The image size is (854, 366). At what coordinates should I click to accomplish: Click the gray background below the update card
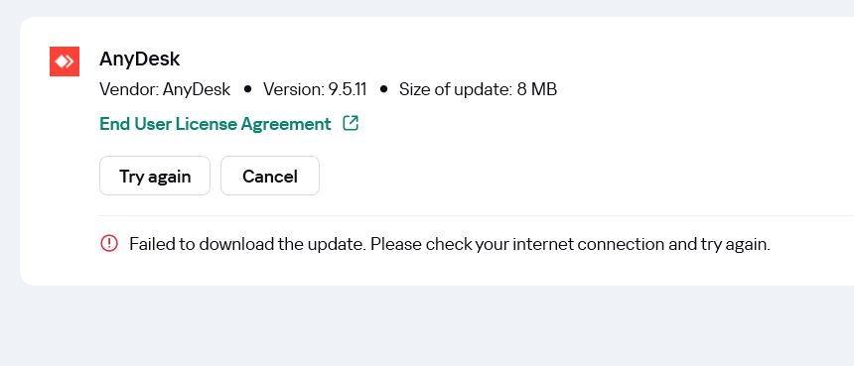tap(427, 326)
